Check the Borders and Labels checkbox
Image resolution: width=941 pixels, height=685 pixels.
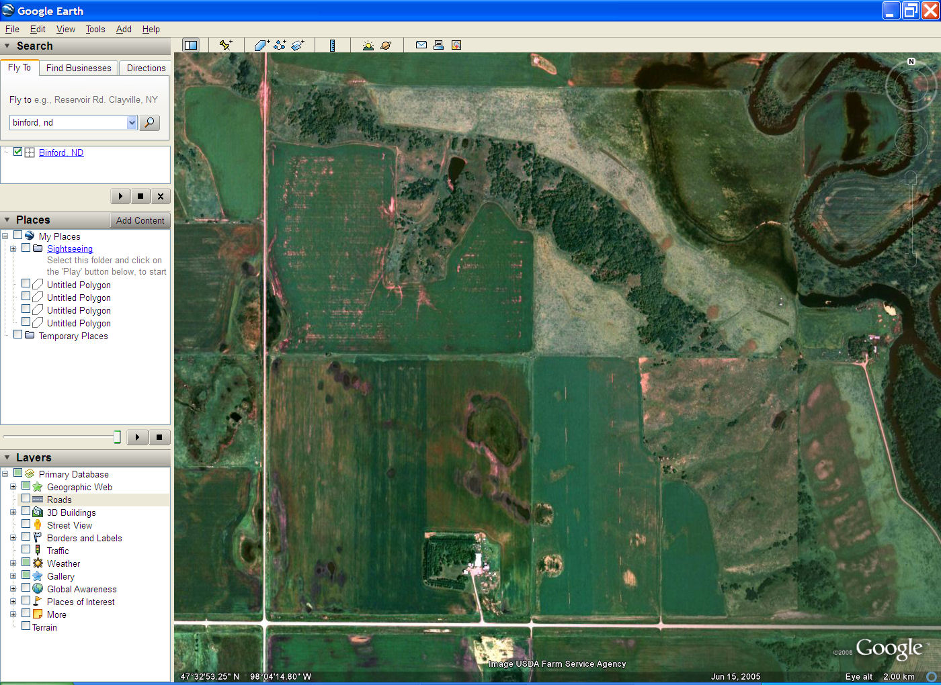click(x=26, y=537)
